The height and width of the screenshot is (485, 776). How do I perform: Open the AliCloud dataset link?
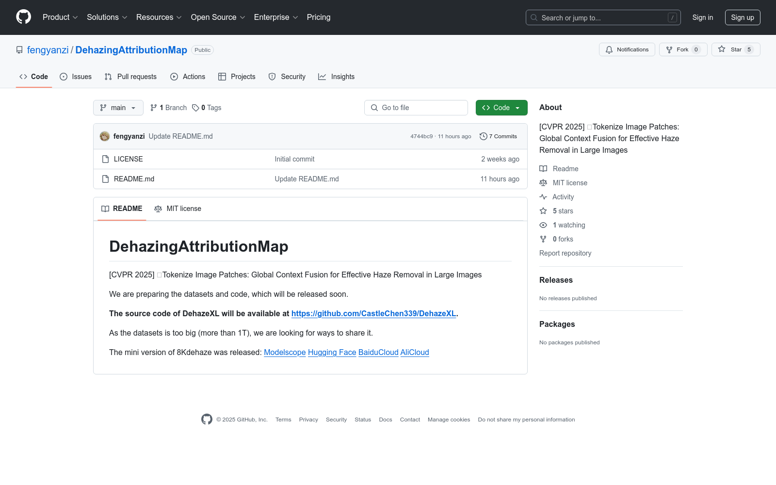click(415, 352)
